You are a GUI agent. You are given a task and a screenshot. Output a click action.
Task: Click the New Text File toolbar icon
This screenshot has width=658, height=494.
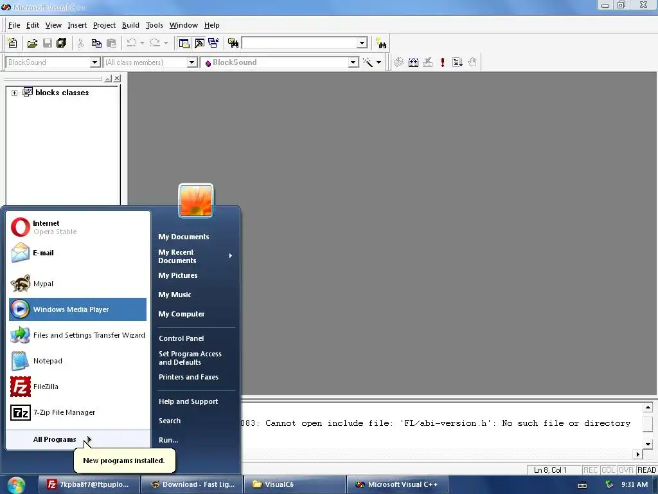[x=12, y=43]
